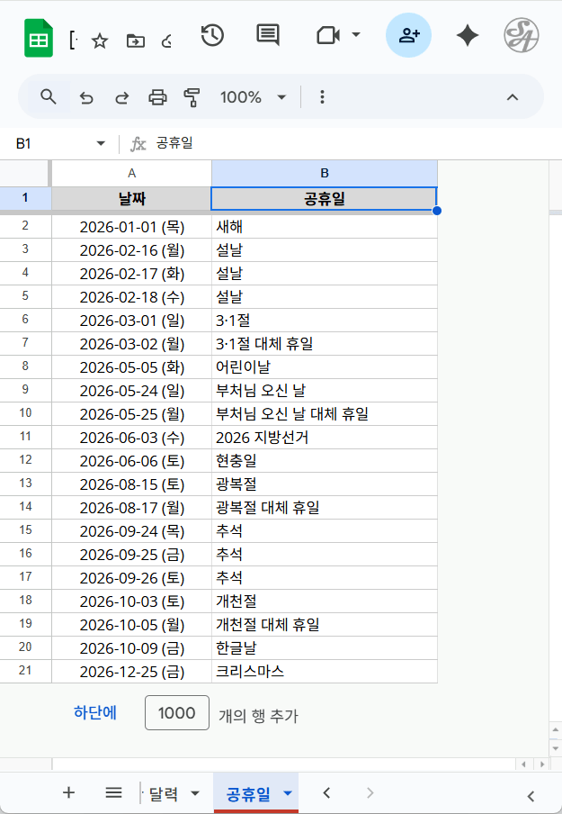Undo the last action
This screenshot has height=814, width=562.
[x=86, y=97]
